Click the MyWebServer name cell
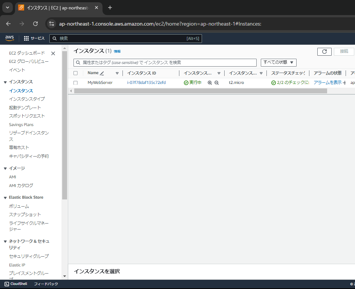This screenshot has width=355, height=289. [100, 82]
